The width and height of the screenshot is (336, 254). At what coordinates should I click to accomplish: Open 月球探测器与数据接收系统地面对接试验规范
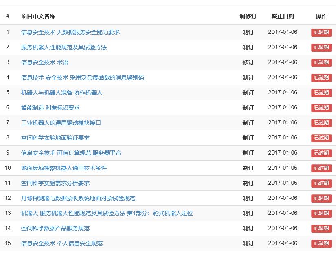78,198
